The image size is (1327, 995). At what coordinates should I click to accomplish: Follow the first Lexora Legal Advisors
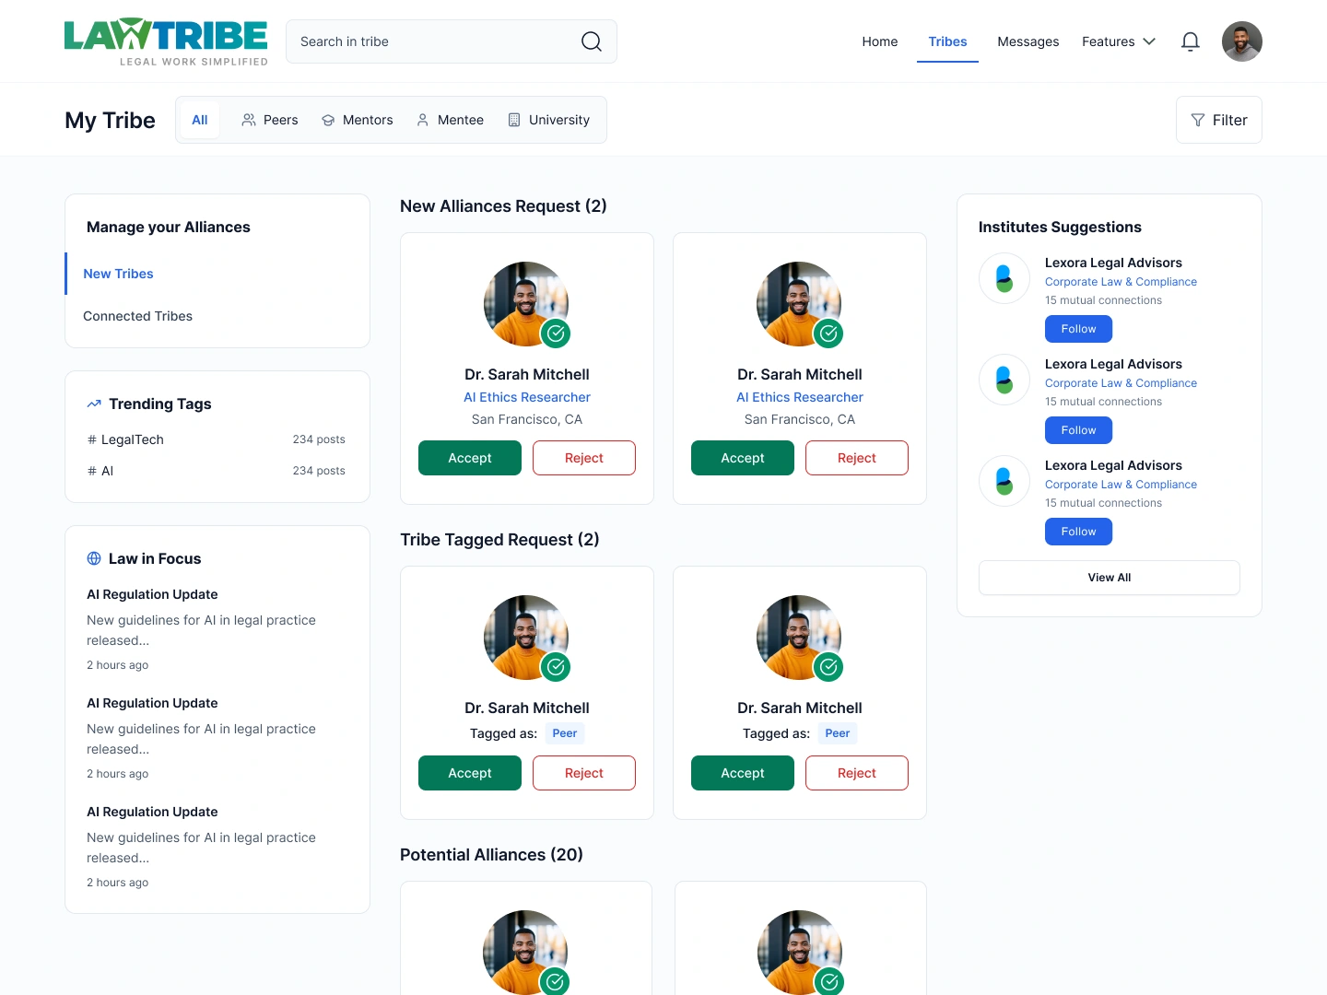pos(1078,329)
